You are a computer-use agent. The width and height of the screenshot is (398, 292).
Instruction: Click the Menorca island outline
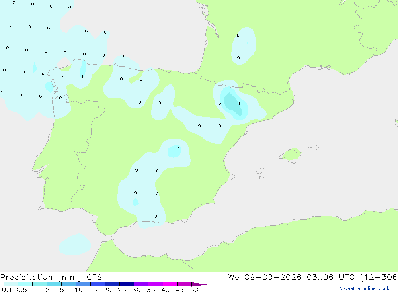pyautogui.click(x=314, y=147)
